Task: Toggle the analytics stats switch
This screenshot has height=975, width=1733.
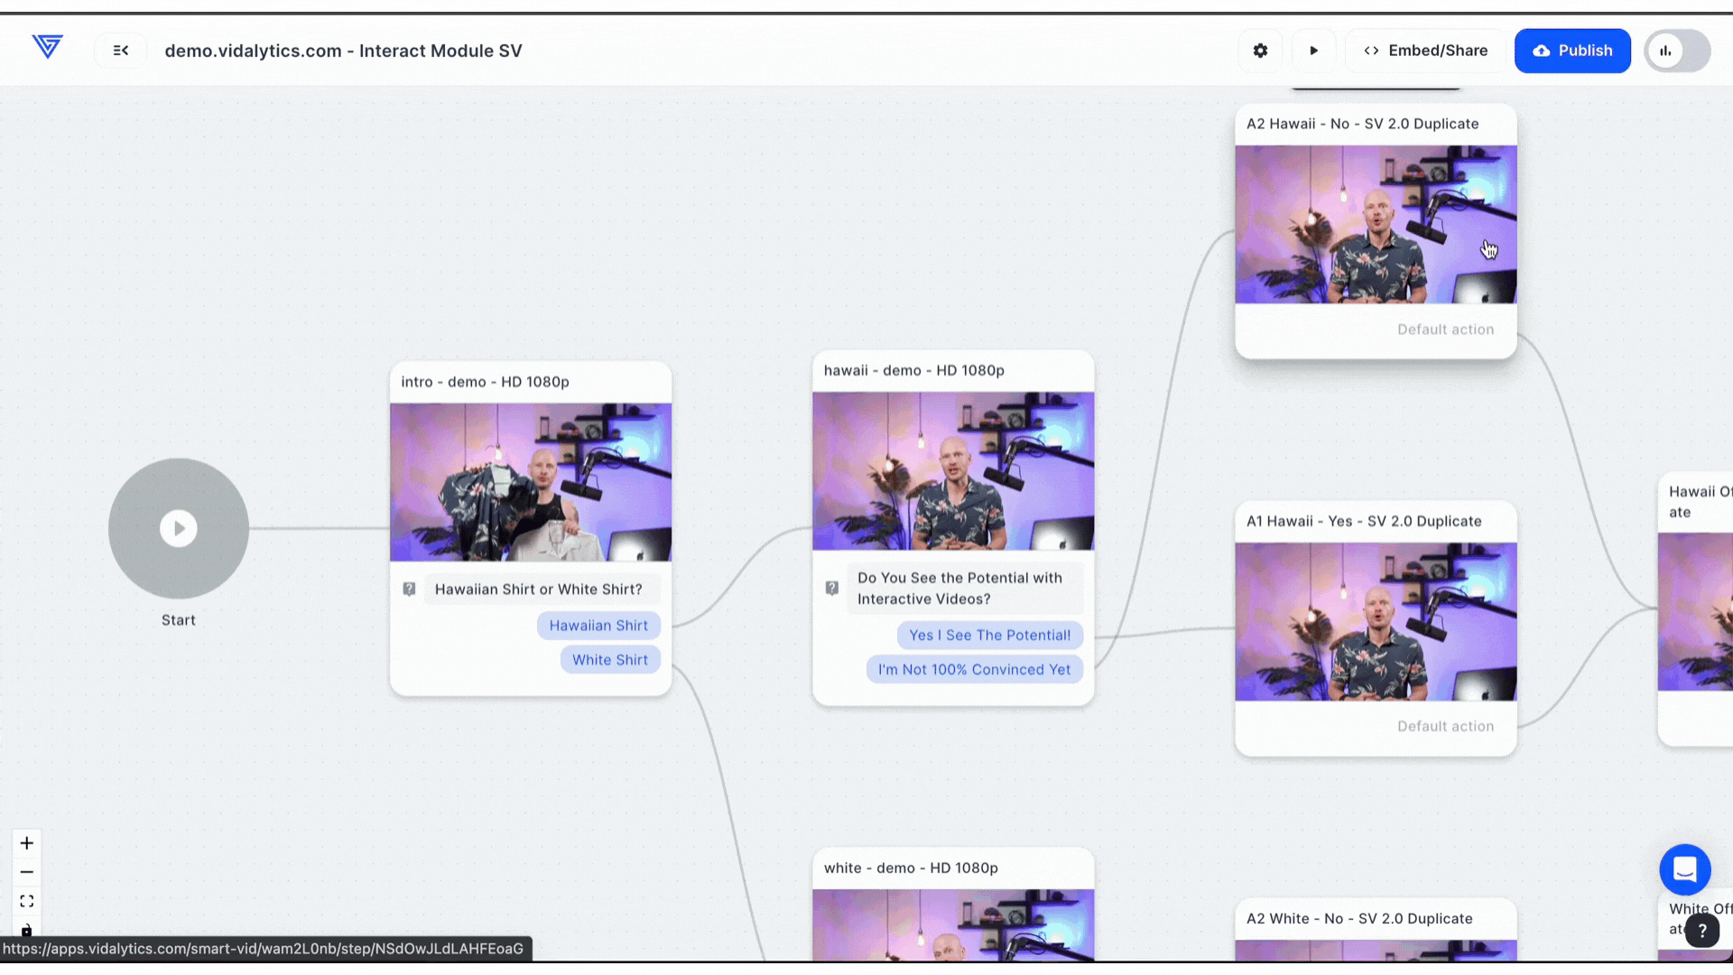Action: point(1676,51)
